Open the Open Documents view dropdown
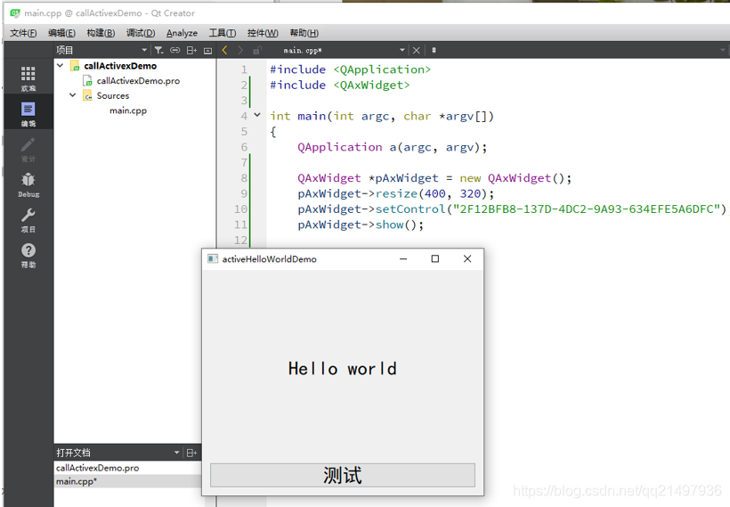The image size is (730, 507). click(177, 453)
